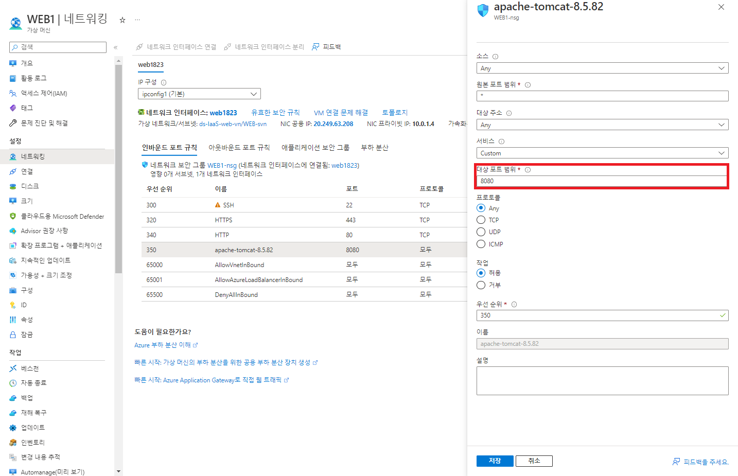Click the sidebar scrollbar down arrow
738x476 pixels.
119,471
